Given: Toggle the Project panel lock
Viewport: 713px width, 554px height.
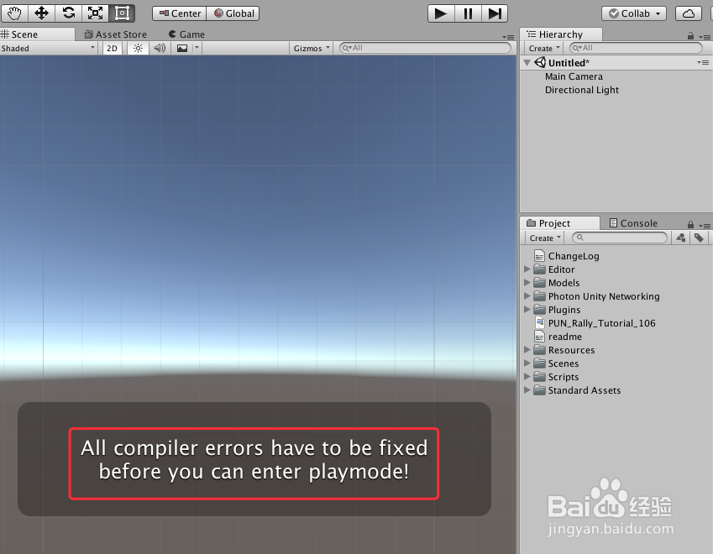Looking at the screenshot, I should pos(690,224).
